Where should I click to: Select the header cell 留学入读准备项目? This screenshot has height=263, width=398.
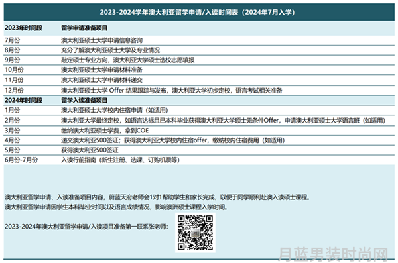tap(84, 100)
